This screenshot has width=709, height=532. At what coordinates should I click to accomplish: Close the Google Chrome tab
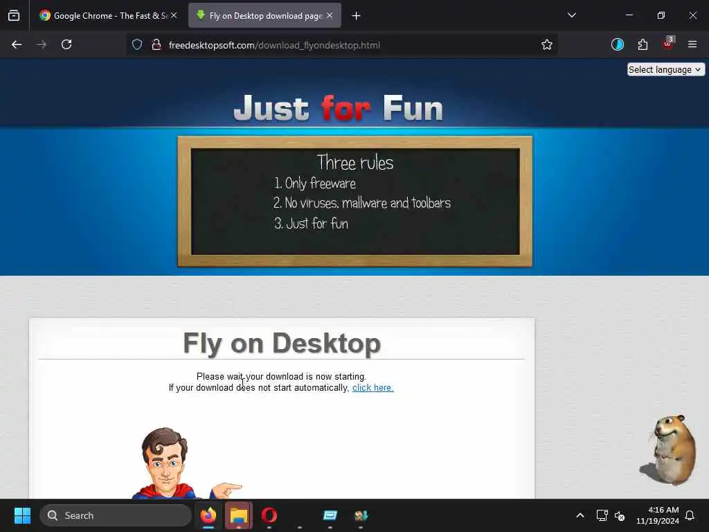point(174,16)
